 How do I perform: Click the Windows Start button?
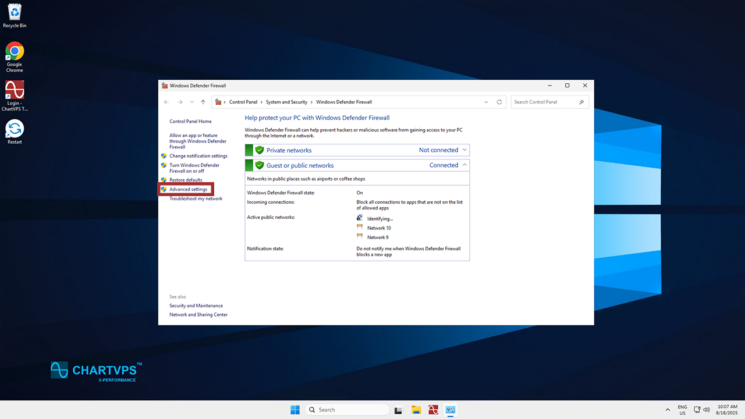pyautogui.click(x=295, y=410)
